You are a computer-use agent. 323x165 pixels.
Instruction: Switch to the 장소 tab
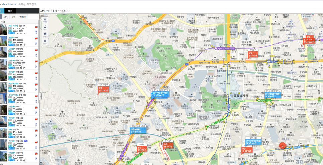10,11
